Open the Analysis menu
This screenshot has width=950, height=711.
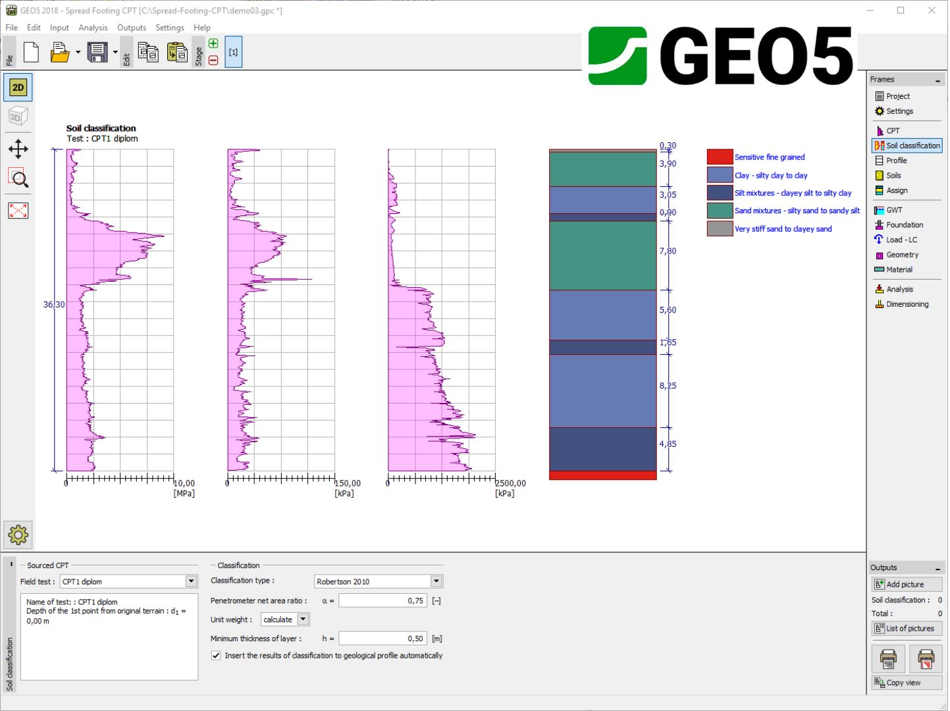click(x=93, y=28)
